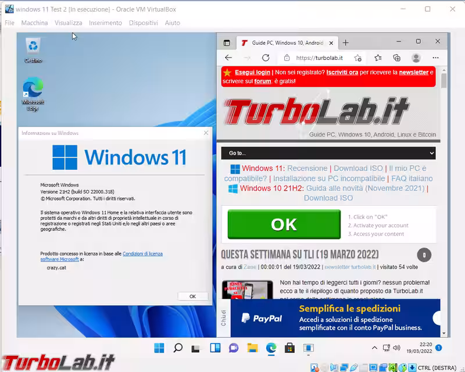Open the File menu in VirtualBox
Image resolution: width=465 pixels, height=372 pixels.
click(x=9, y=23)
